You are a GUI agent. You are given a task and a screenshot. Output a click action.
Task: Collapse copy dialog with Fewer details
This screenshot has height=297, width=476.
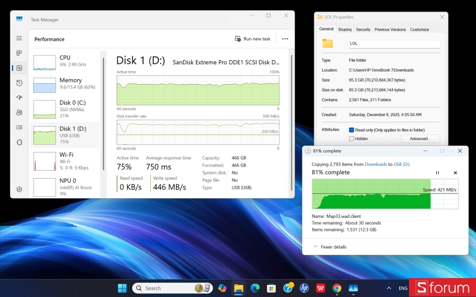[330, 247]
